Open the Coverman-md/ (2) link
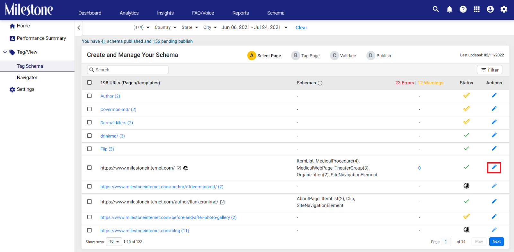514x252 pixels. tap(118, 109)
